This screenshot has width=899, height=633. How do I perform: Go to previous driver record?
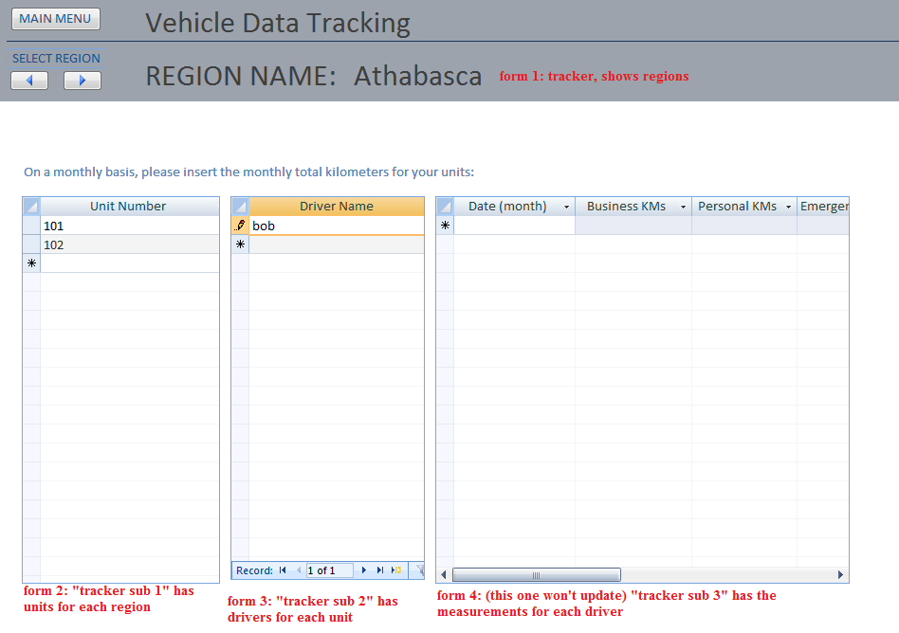click(x=298, y=570)
